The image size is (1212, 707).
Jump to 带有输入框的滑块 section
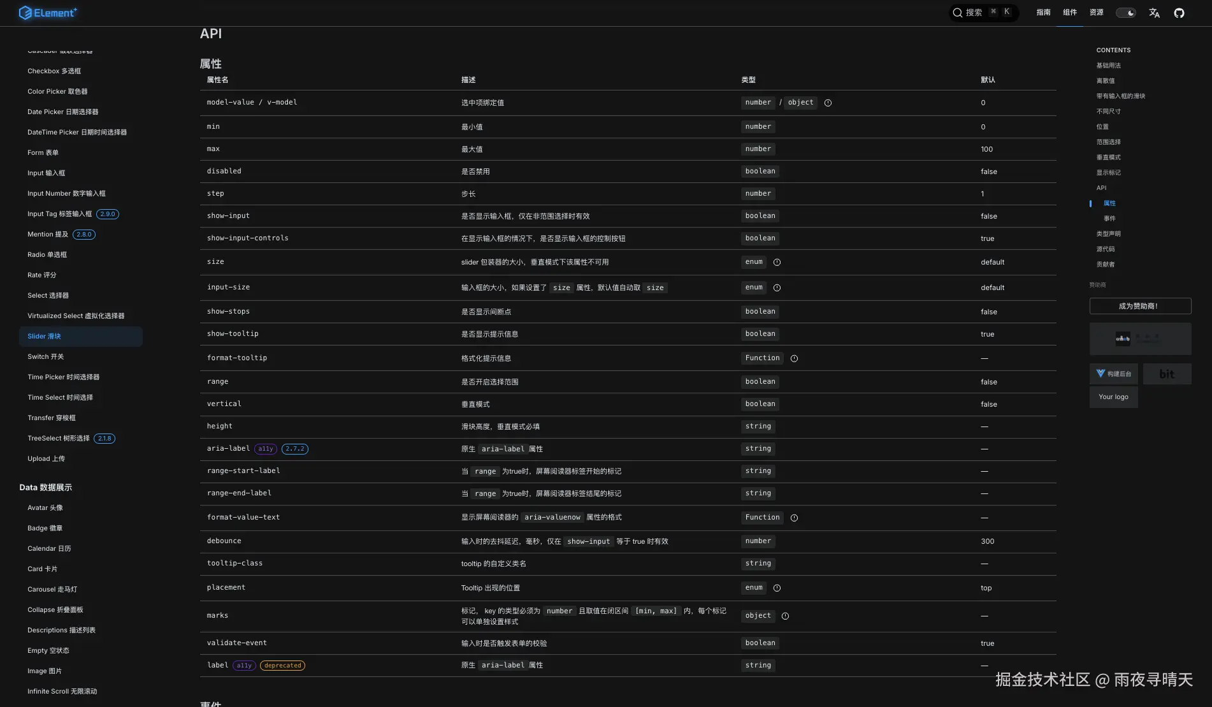[1120, 96]
